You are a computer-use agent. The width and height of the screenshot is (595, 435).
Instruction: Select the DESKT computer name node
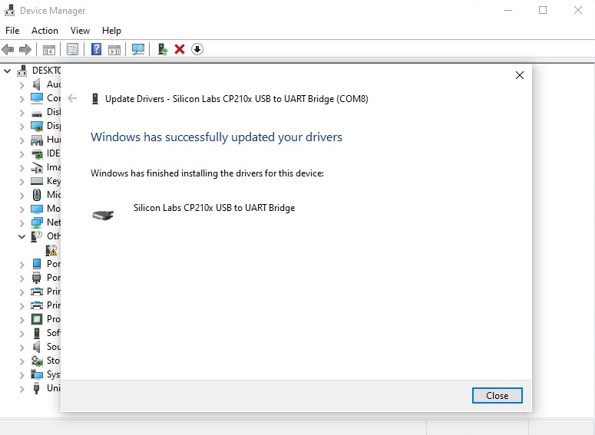(46, 71)
